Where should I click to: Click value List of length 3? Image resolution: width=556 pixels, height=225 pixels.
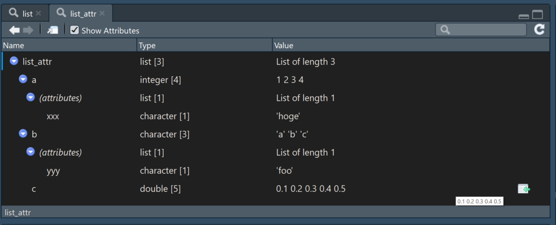pos(305,62)
